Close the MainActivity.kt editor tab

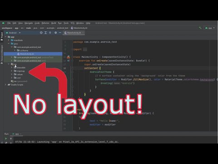point(83,33)
